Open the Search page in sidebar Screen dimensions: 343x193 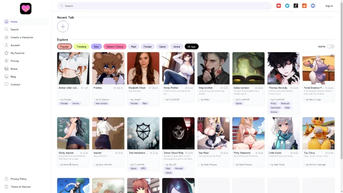26,29
